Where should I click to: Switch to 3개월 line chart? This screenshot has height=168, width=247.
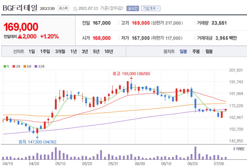coord(60,51)
